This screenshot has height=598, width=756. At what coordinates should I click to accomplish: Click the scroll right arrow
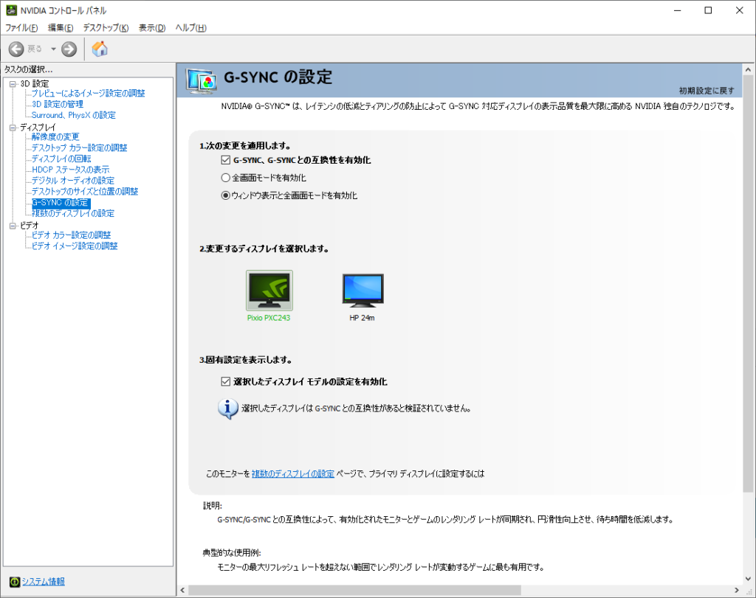[x=737, y=590]
